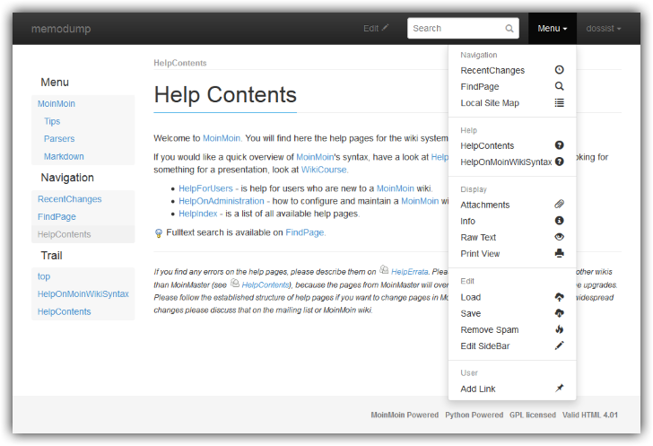Click the search magnifier icon in search box
Viewport: 653px width, 446px height.
(509, 29)
